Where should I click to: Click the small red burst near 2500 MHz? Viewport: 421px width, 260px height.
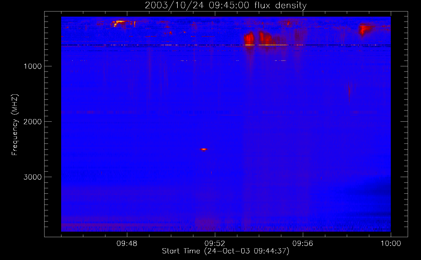(x=204, y=149)
